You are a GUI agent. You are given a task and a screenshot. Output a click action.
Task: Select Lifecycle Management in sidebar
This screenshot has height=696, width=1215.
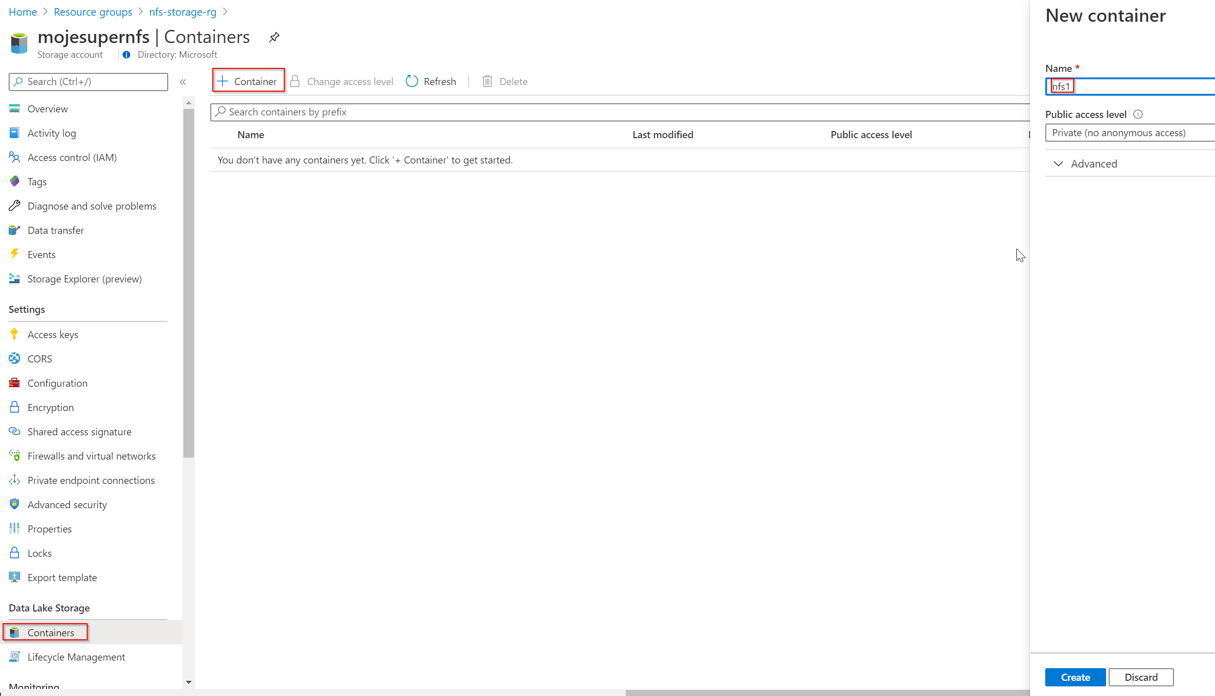(76, 657)
